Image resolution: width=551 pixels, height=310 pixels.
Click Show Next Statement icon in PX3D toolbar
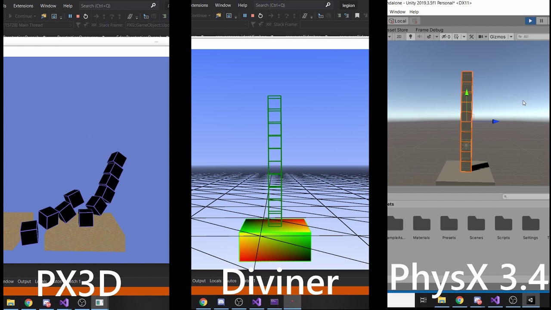[x=96, y=16]
